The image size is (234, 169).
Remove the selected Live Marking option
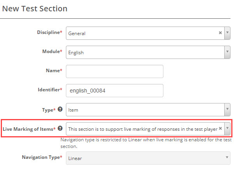(220, 128)
